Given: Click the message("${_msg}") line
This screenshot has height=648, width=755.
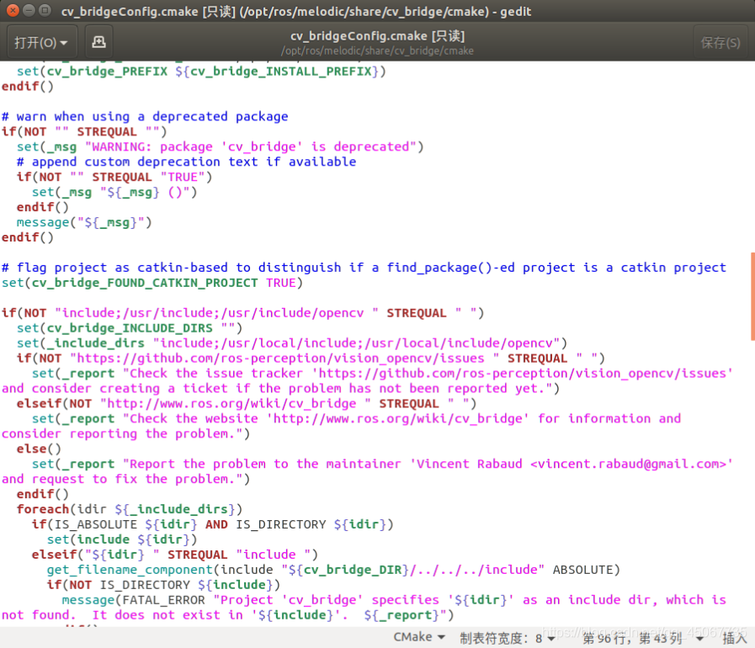Looking at the screenshot, I should (84, 222).
